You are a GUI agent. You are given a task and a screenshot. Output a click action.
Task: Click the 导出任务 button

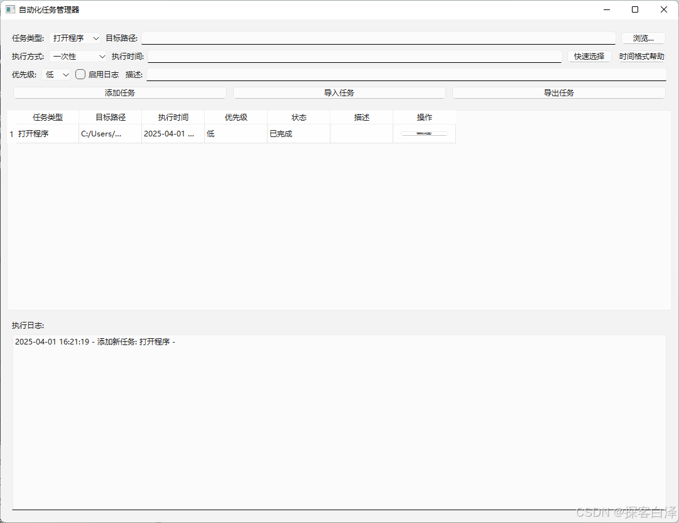click(x=559, y=92)
